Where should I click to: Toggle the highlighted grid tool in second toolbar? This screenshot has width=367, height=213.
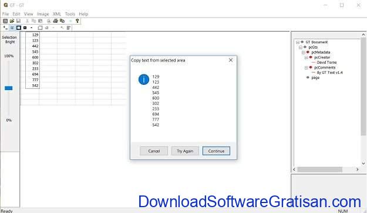pos(12,28)
